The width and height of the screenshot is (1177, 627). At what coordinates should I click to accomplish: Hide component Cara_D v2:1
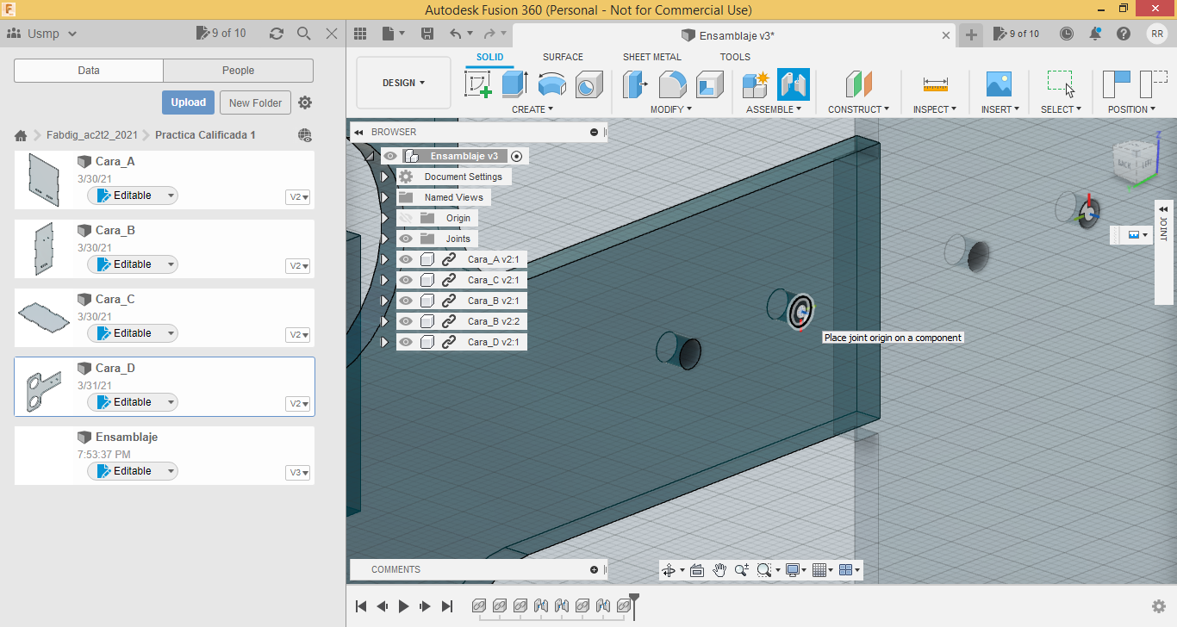406,342
